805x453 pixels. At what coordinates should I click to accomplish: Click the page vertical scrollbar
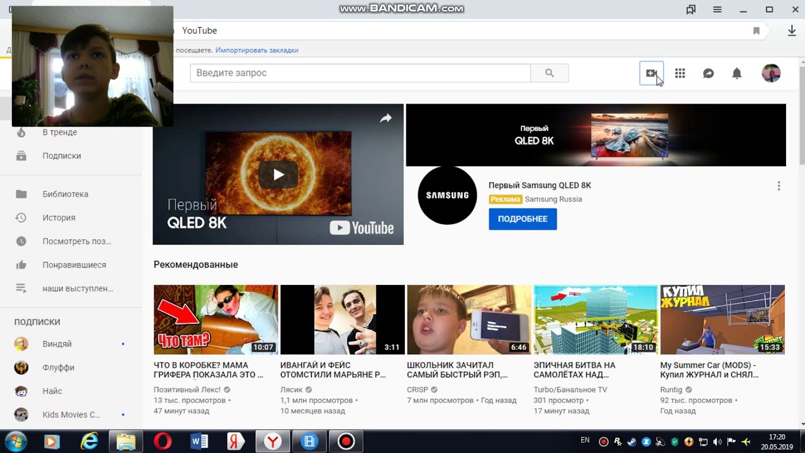802,115
